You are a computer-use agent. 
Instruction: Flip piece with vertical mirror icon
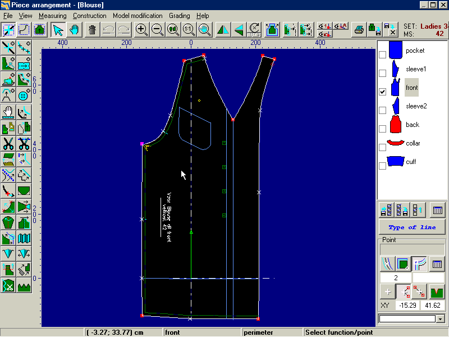239,30
